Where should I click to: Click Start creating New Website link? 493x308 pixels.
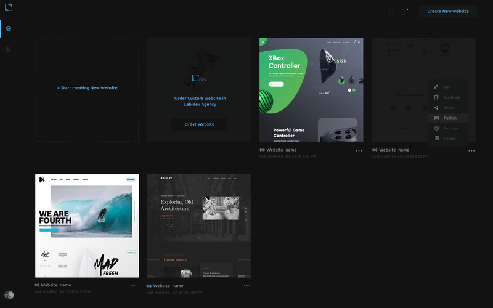click(87, 88)
